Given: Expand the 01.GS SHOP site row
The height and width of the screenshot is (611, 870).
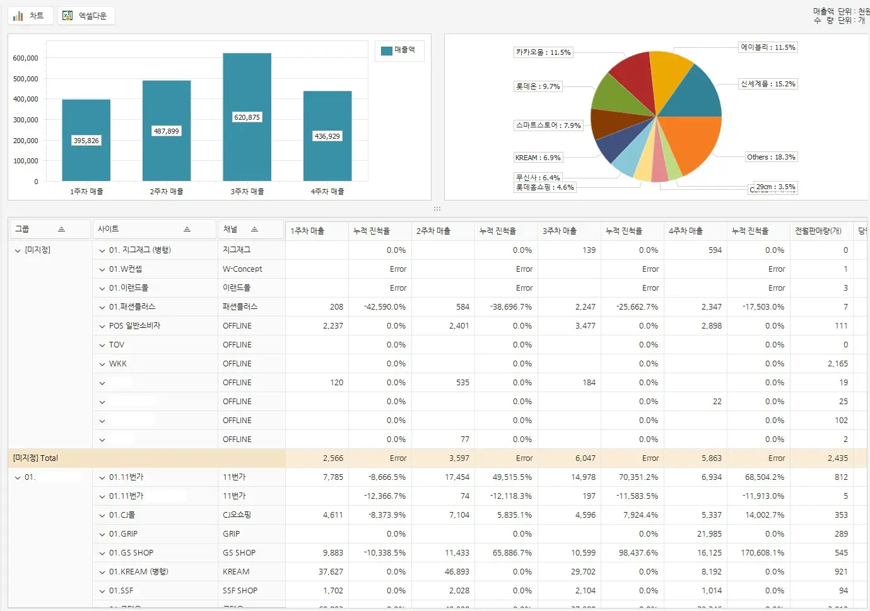Looking at the screenshot, I should pos(102,553).
